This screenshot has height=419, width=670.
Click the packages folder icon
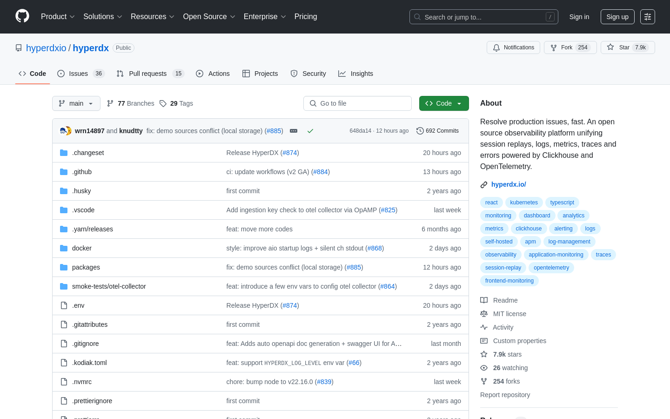click(64, 267)
